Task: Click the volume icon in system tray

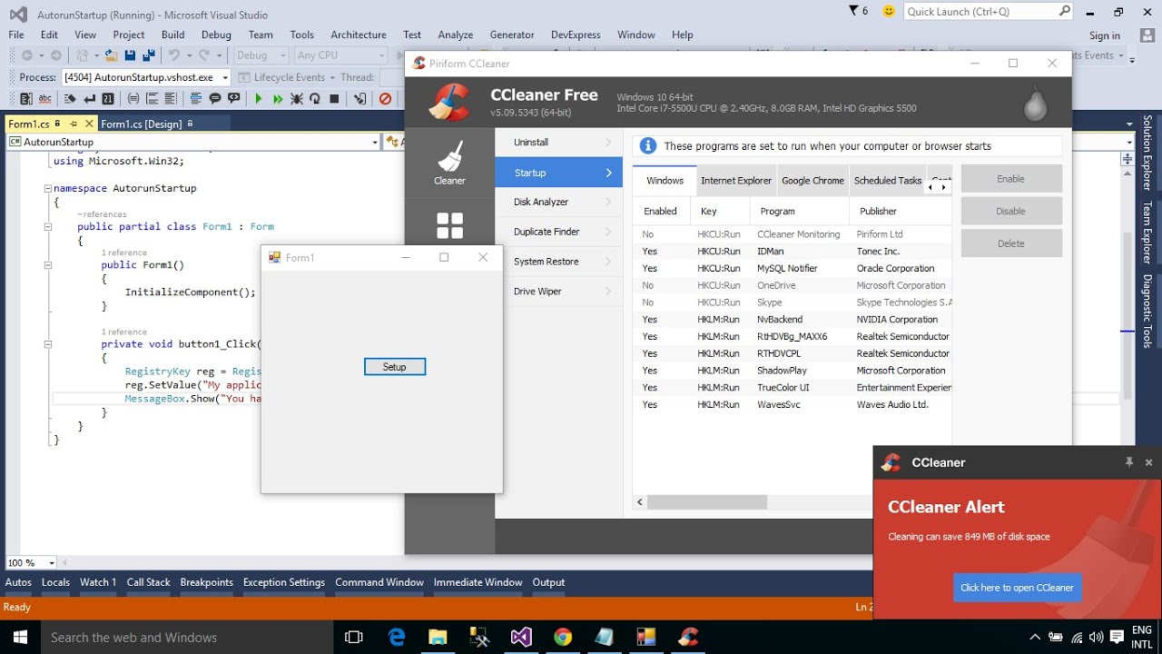Action: (x=1097, y=637)
